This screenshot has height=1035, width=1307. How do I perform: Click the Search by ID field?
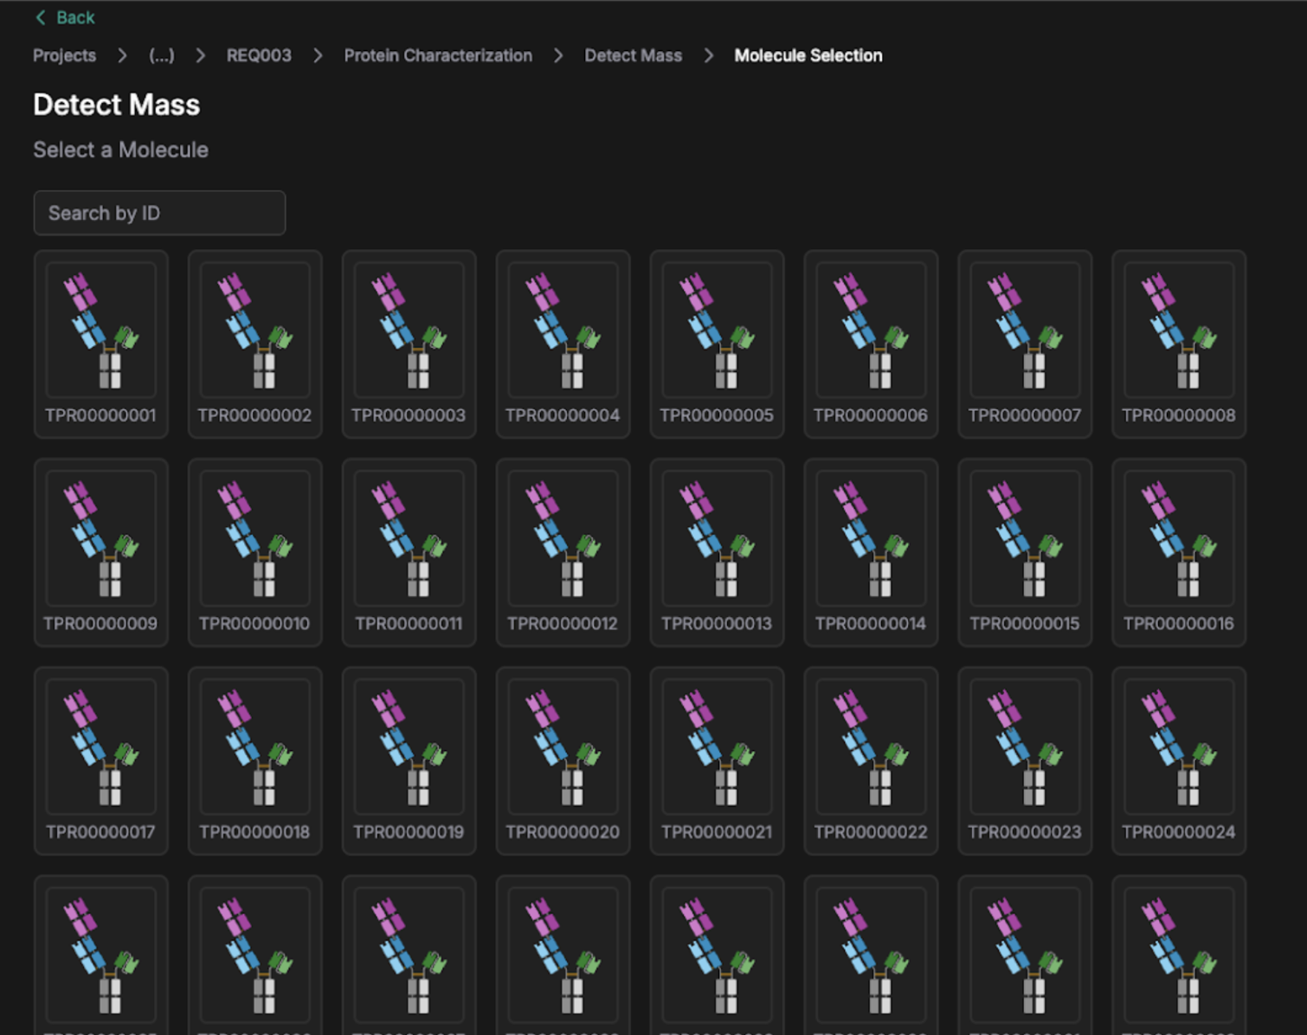(x=159, y=213)
